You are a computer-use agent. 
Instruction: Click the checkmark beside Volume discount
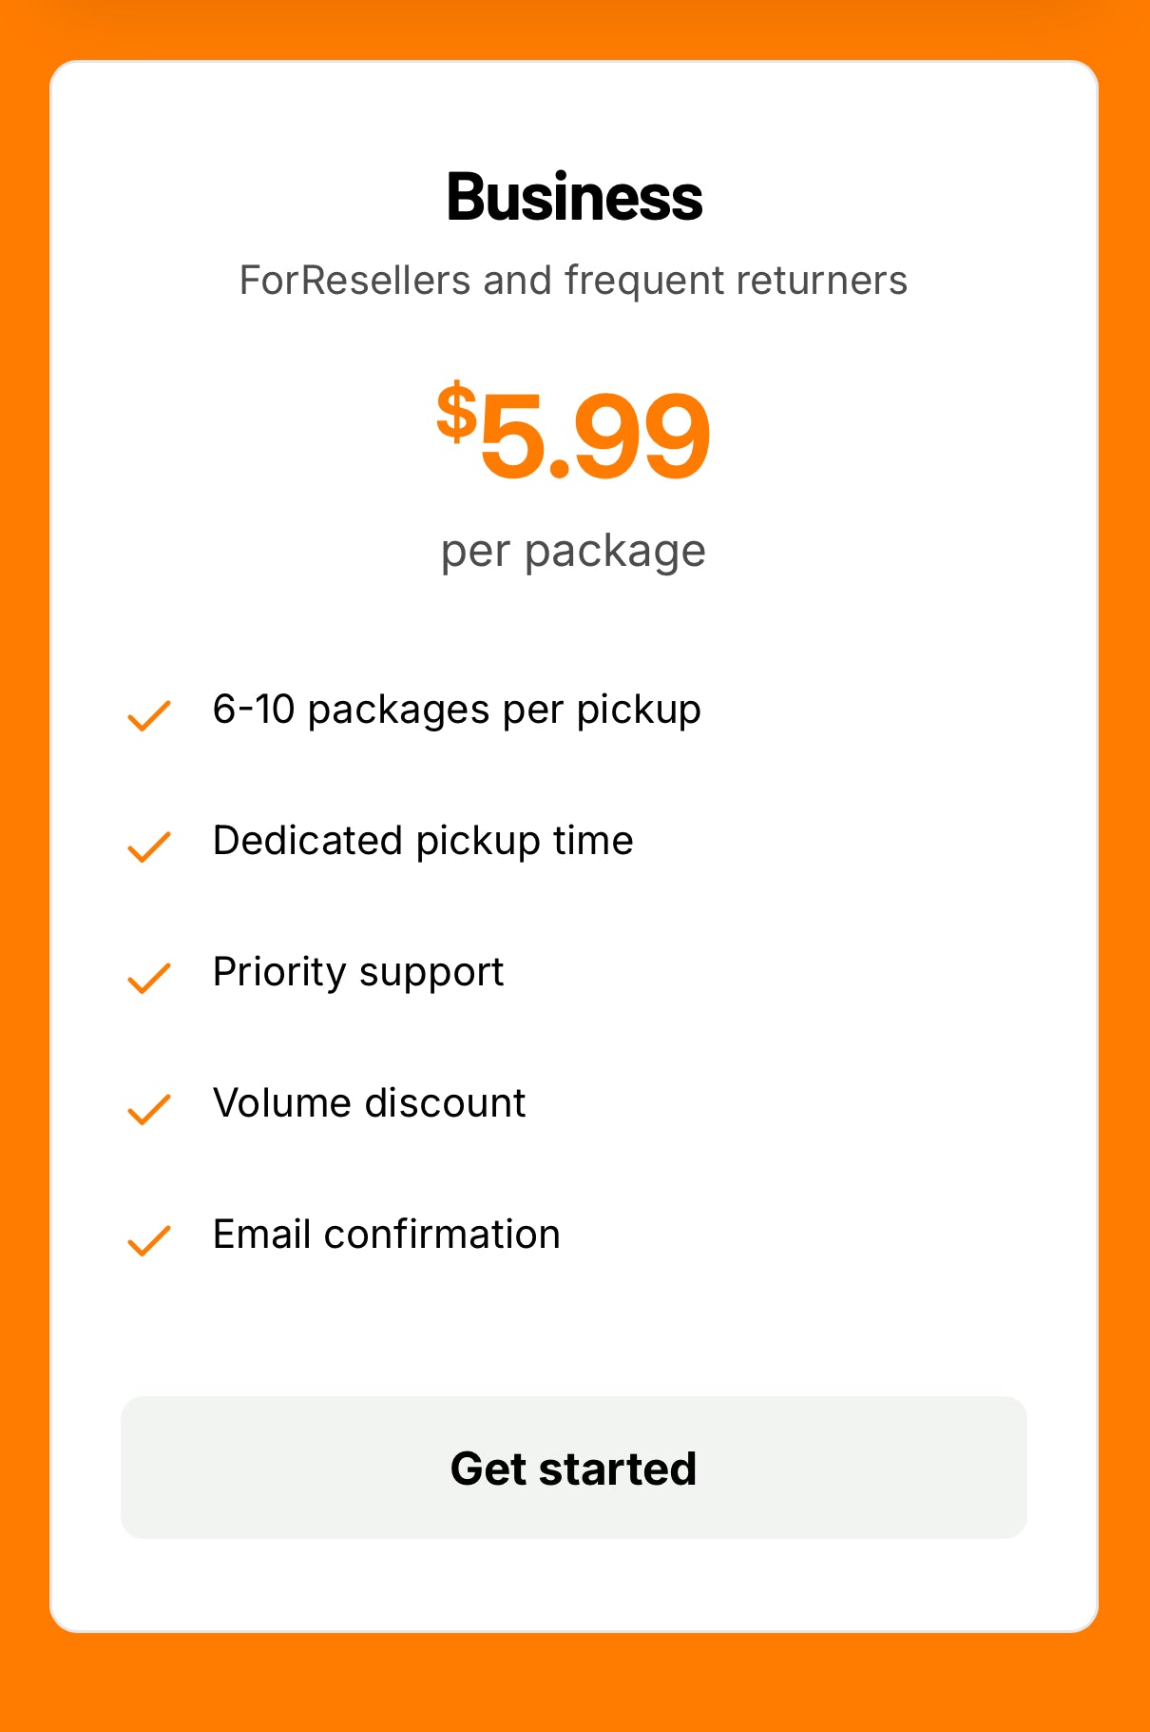pyautogui.click(x=147, y=1108)
